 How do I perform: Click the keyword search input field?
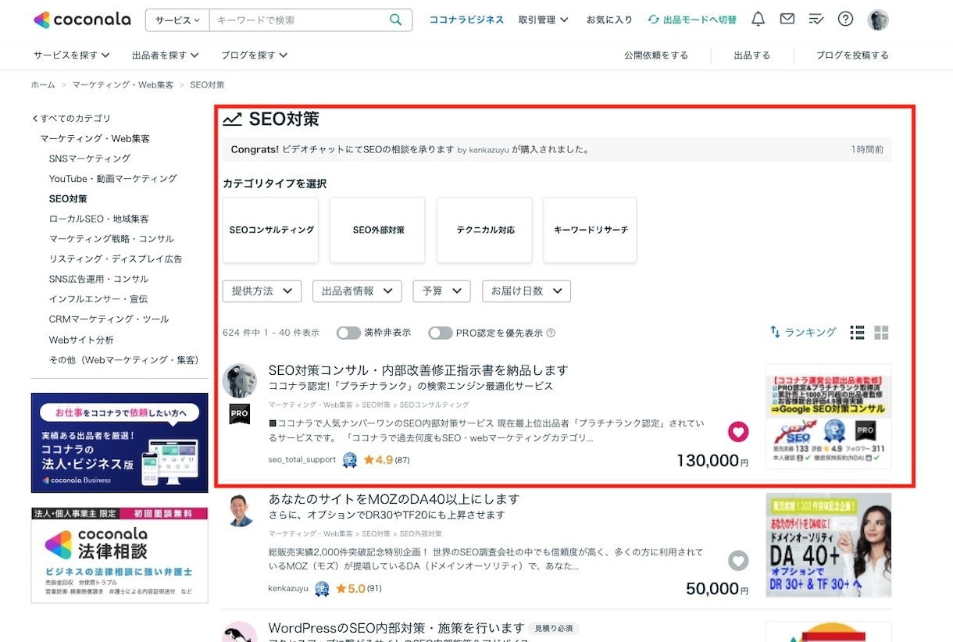(x=299, y=20)
